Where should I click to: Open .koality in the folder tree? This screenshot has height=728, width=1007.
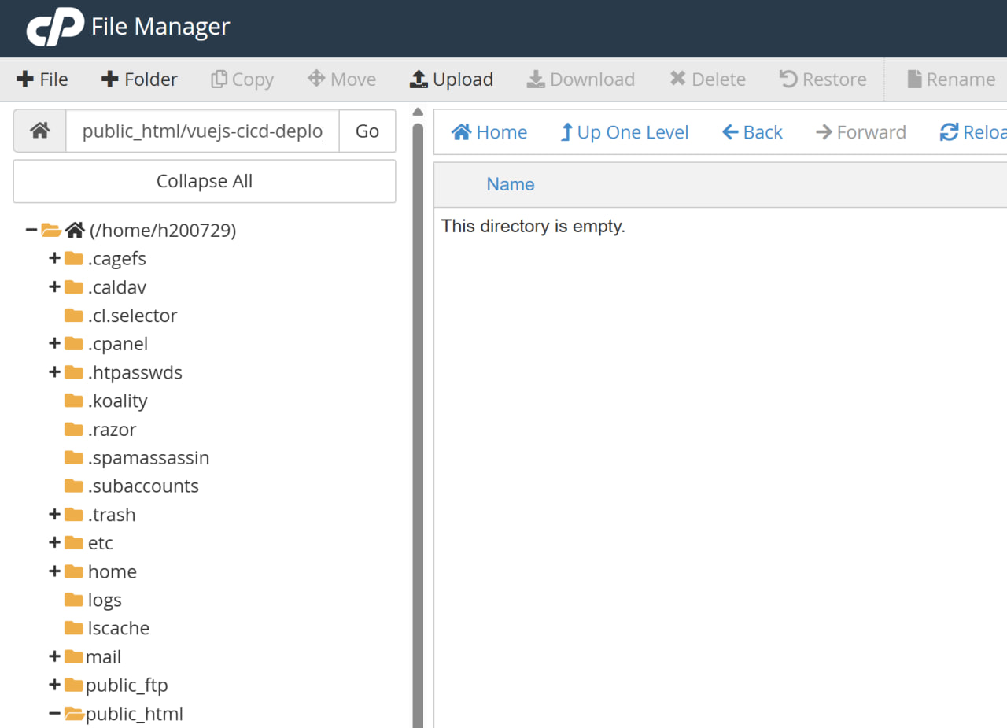(x=118, y=401)
